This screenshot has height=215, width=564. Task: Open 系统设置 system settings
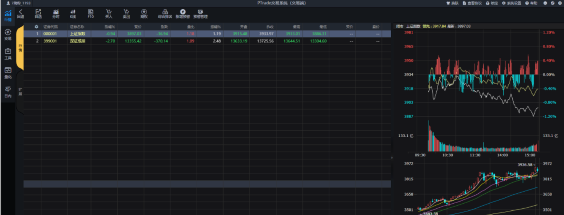(x=512, y=3)
